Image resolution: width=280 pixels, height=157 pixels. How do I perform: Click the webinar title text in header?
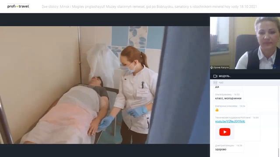click(149, 7)
